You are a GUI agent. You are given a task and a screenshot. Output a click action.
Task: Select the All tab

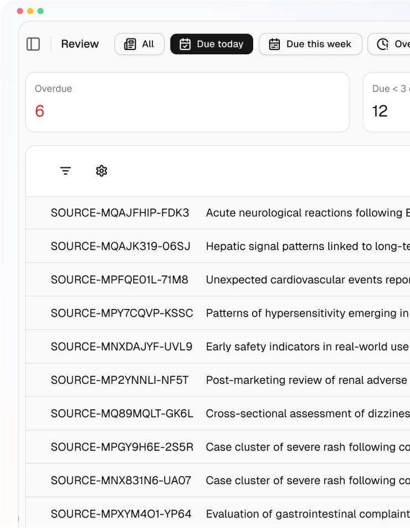pos(139,44)
